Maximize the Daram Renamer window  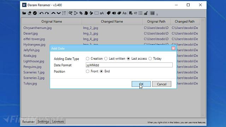(x=188, y=5)
